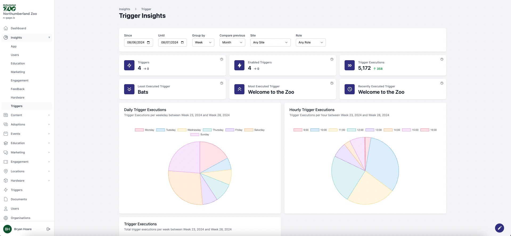Image resolution: width=511 pixels, height=236 pixels.
Task: Open the Group by Week dropdown
Action: (x=203, y=43)
